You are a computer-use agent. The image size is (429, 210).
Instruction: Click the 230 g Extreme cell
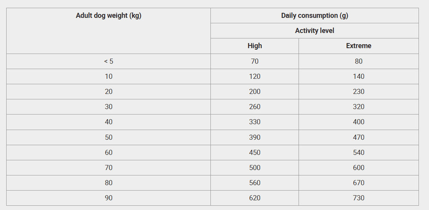pos(359,92)
